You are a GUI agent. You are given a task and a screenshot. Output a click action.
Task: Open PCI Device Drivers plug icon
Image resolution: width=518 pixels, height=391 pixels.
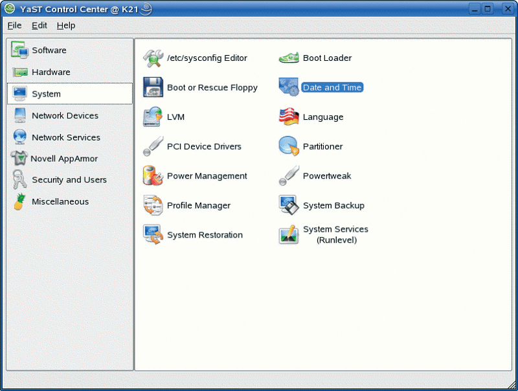(x=153, y=146)
